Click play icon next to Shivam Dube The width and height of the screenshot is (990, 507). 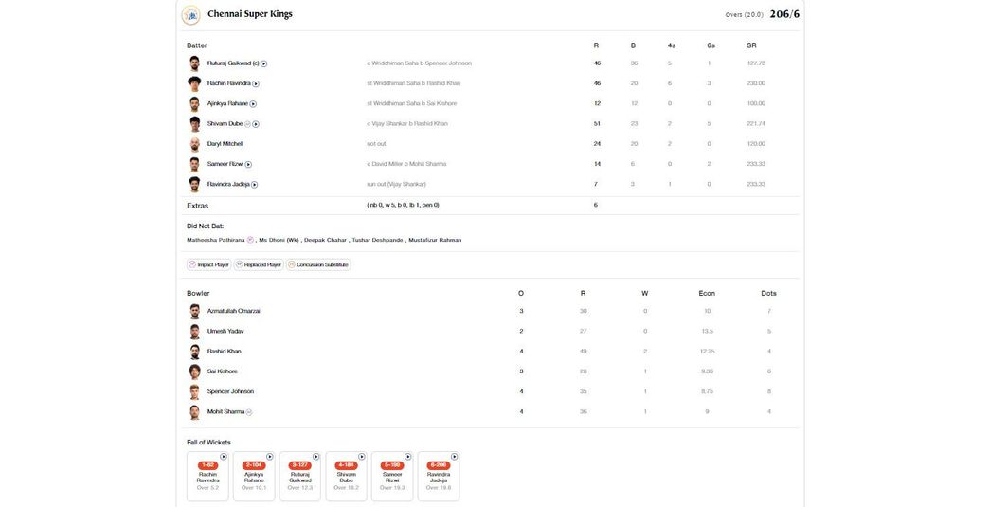pos(256,124)
